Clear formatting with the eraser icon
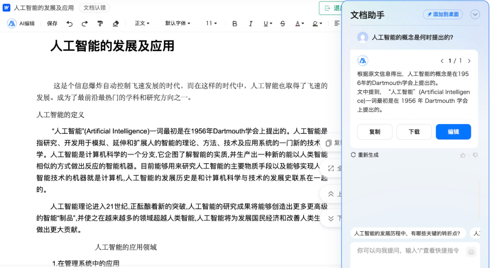The width and height of the screenshot is (490, 268). click(x=116, y=23)
